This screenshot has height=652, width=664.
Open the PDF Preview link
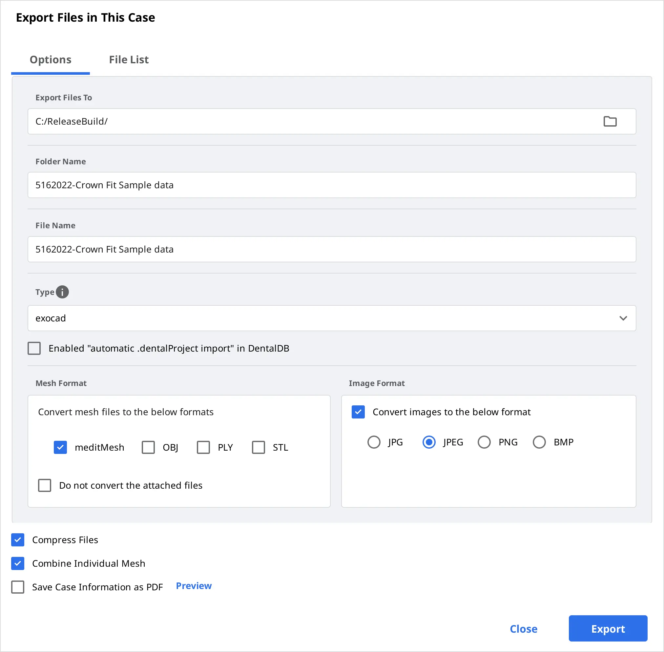coord(194,586)
